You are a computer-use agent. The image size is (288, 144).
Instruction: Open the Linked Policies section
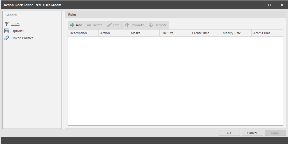22,38
